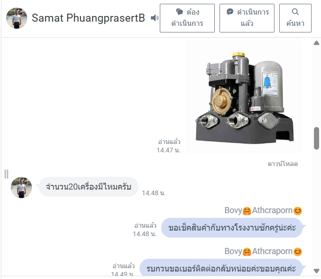Toggle the speaker mute icon beside contact name
This screenshot has height=279, width=321.
(x=154, y=18)
